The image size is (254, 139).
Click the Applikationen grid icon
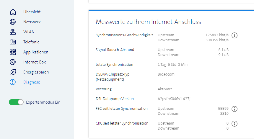tap(13, 52)
